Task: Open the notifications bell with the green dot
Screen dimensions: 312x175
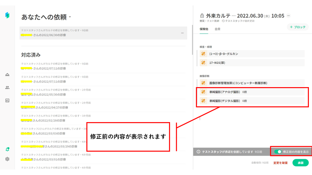Action: pos(7,149)
